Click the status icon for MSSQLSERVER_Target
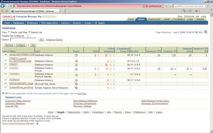The height and width of the screenshot is (133, 213). tap(76, 84)
